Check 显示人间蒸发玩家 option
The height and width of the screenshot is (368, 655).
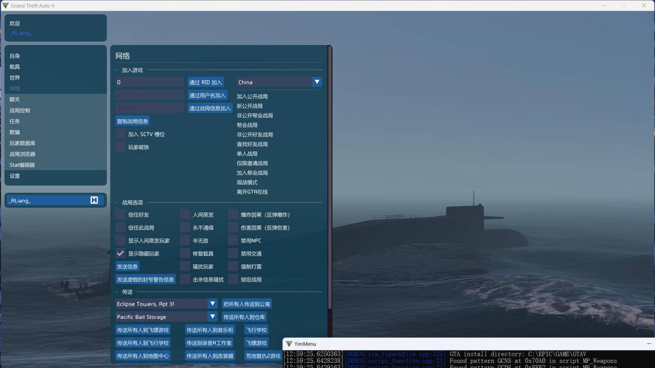(120, 240)
